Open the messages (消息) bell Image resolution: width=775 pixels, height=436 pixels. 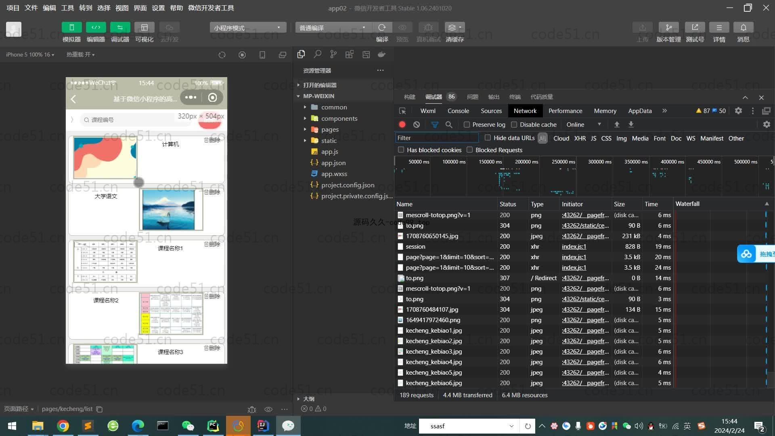744,27
